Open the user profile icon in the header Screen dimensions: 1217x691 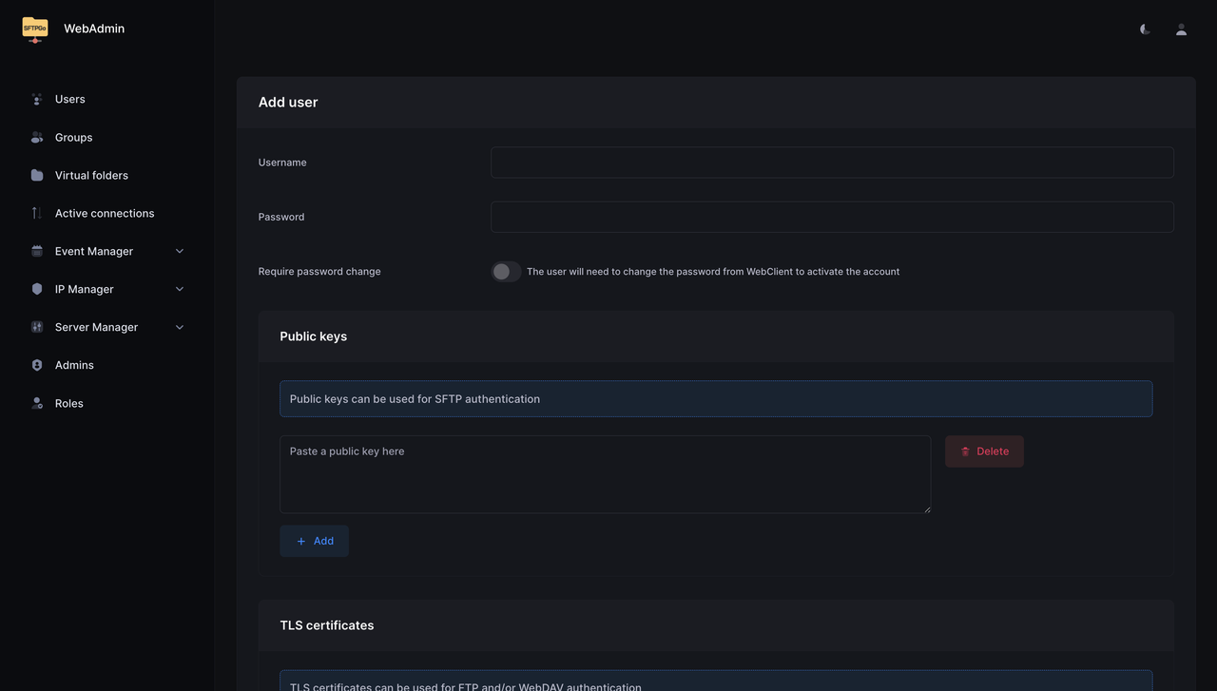1180,29
